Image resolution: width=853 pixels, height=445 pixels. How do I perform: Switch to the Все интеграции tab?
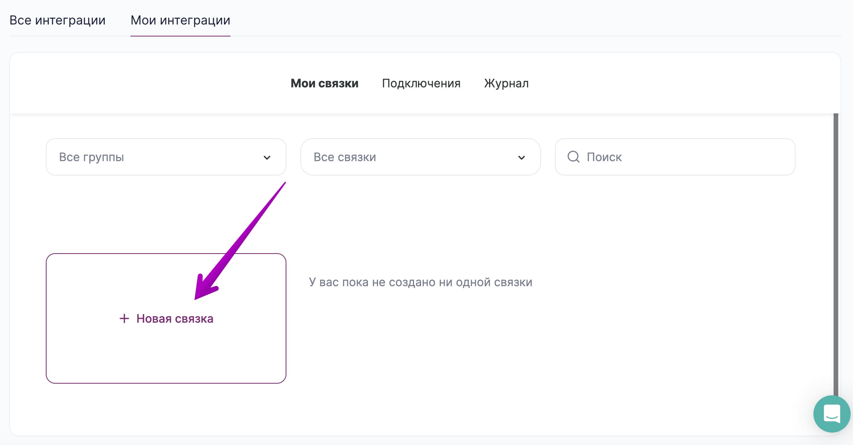pyautogui.click(x=57, y=20)
